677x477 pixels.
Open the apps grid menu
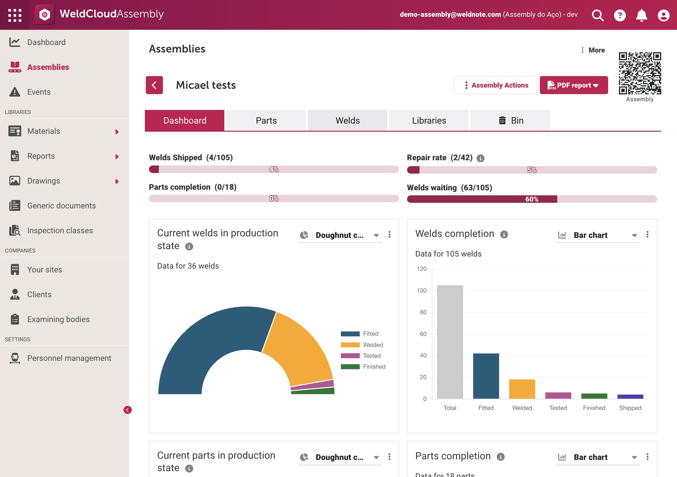click(x=15, y=15)
